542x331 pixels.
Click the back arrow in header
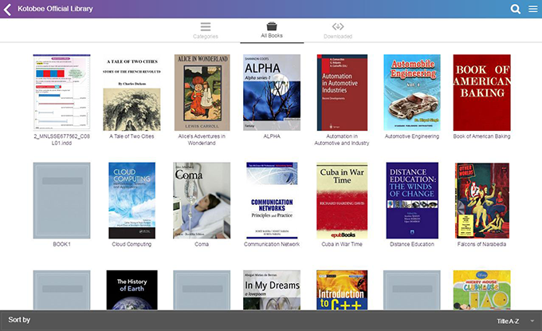tap(9, 10)
